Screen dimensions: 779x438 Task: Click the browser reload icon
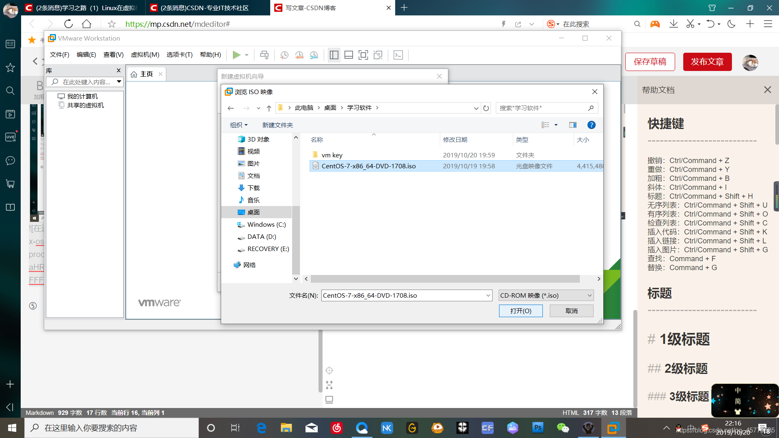69,24
